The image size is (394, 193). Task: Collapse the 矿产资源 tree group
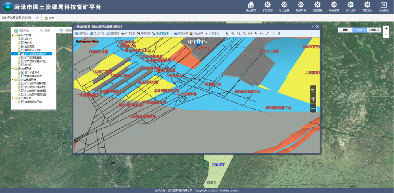13,35
